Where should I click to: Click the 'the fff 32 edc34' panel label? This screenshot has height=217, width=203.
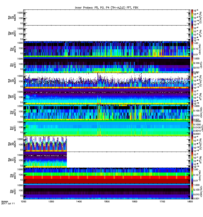(x=12, y=144)
